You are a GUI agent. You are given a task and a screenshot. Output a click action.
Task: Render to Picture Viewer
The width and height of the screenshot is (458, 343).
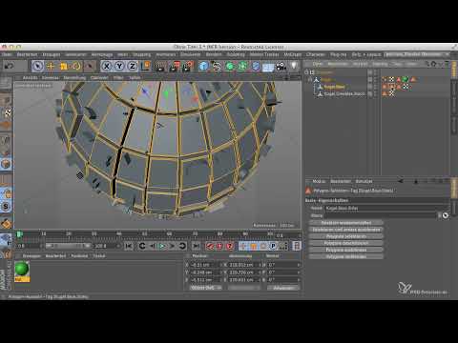pos(175,66)
